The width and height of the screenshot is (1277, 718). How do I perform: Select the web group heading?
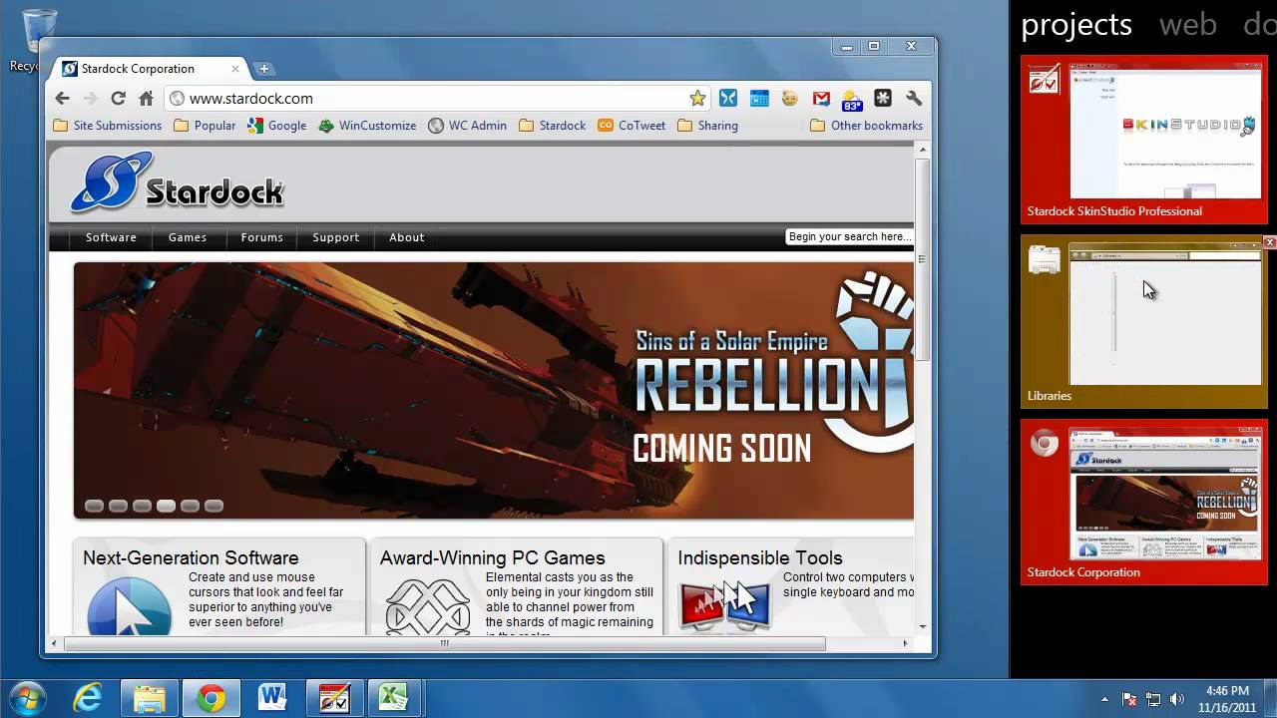pos(1187,25)
